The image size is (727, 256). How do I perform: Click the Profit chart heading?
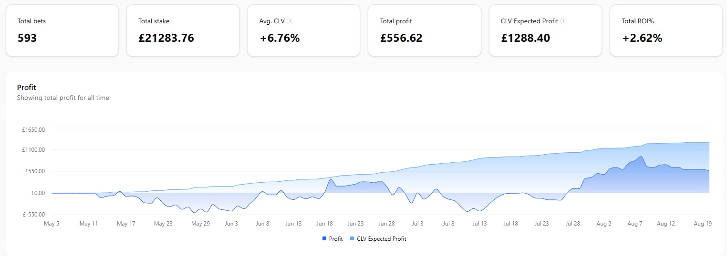coord(27,88)
